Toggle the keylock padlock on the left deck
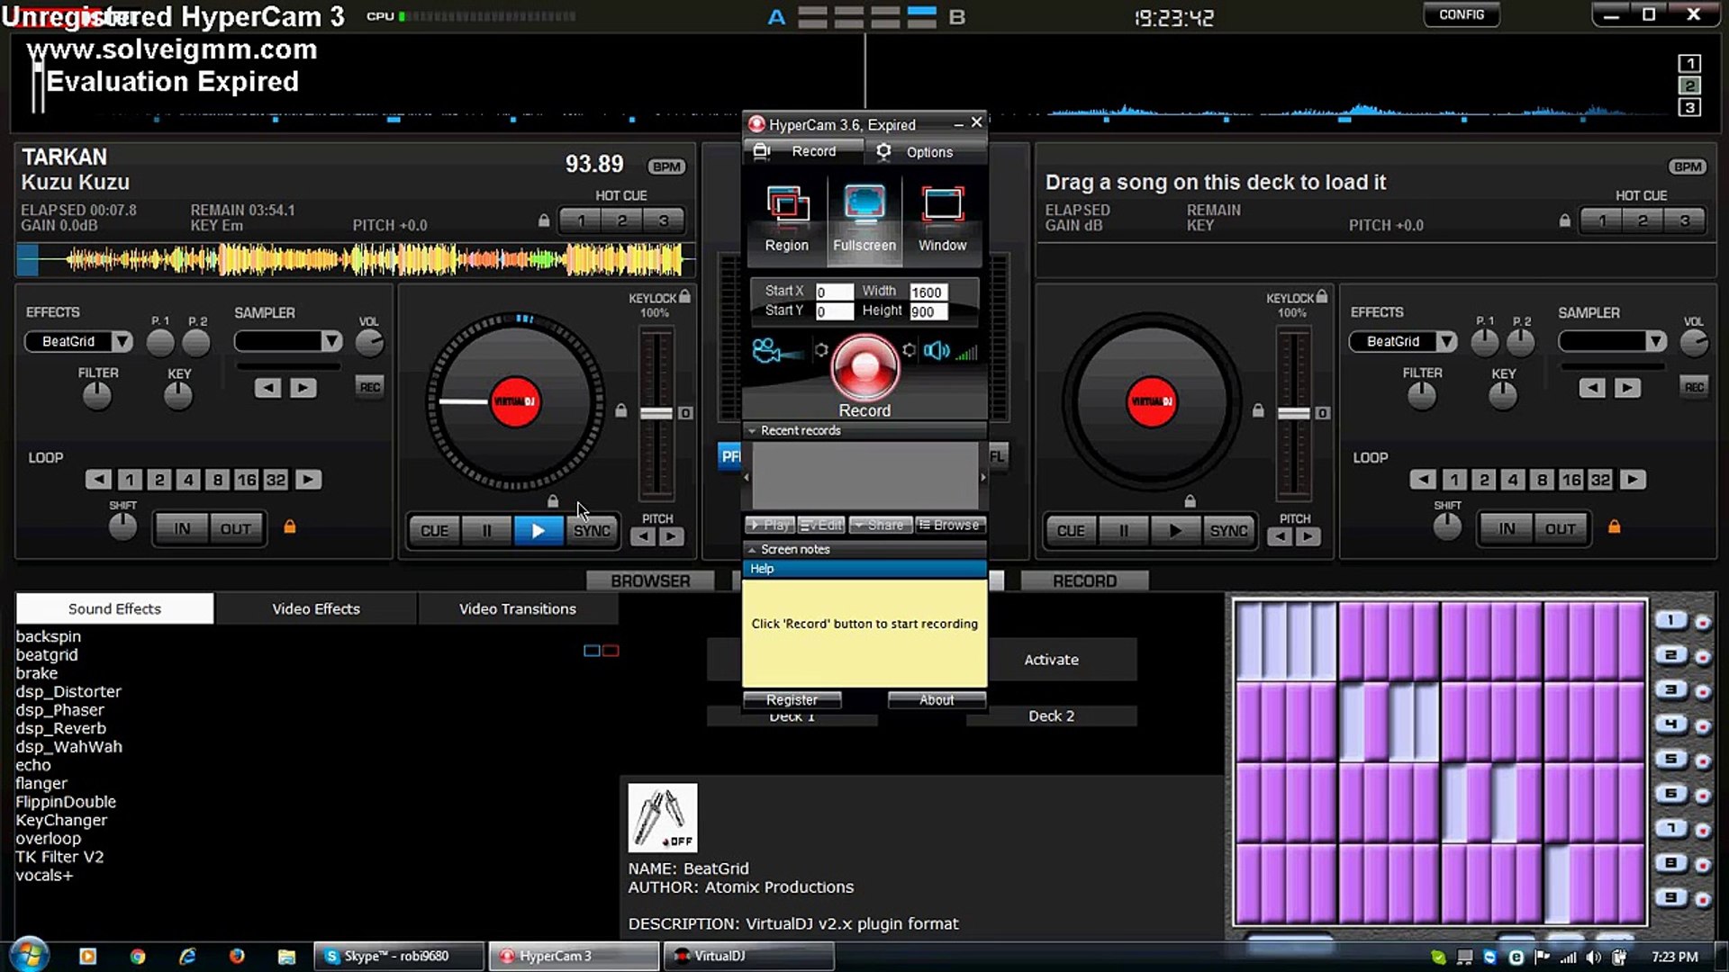Viewport: 1729px width, 972px height. click(x=683, y=295)
